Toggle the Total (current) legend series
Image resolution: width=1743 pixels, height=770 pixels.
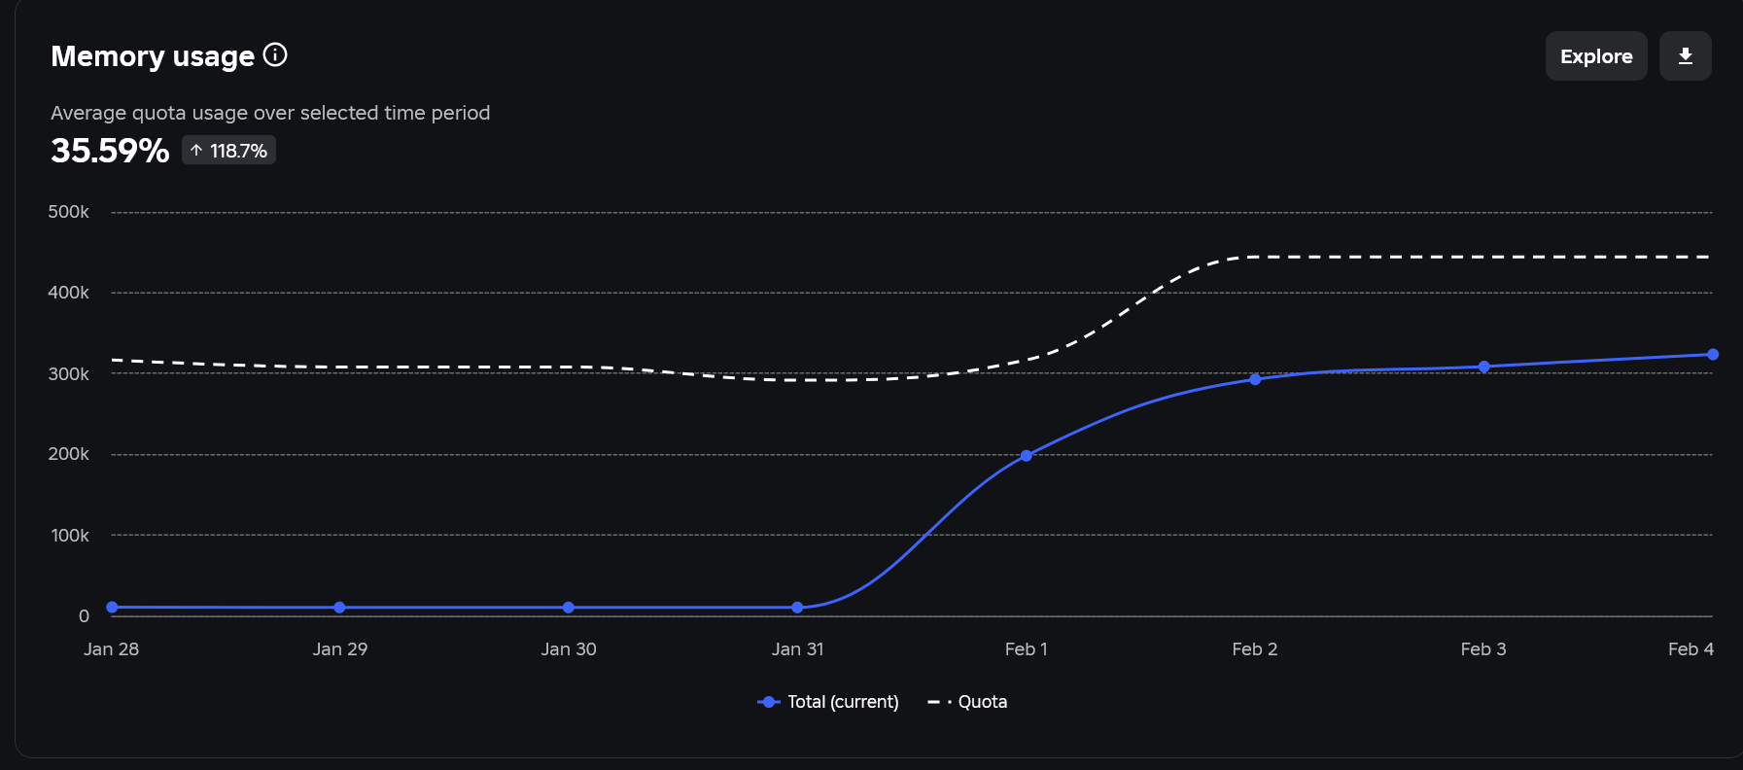click(828, 702)
